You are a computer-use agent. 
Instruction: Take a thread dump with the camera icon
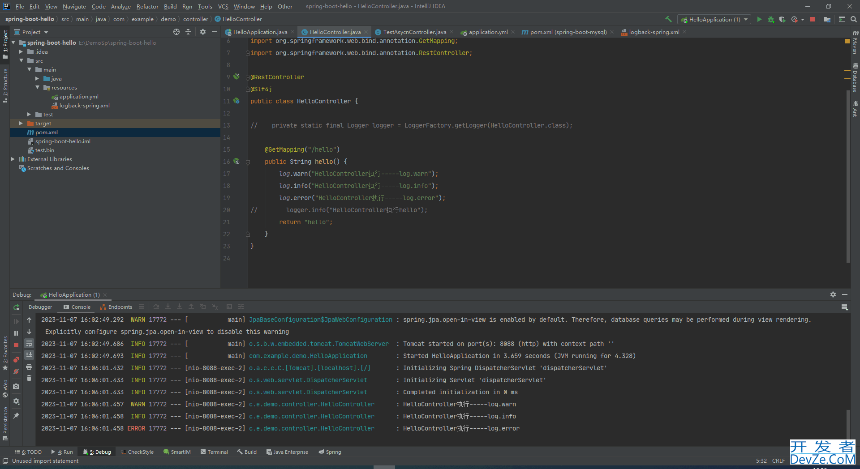click(16, 386)
